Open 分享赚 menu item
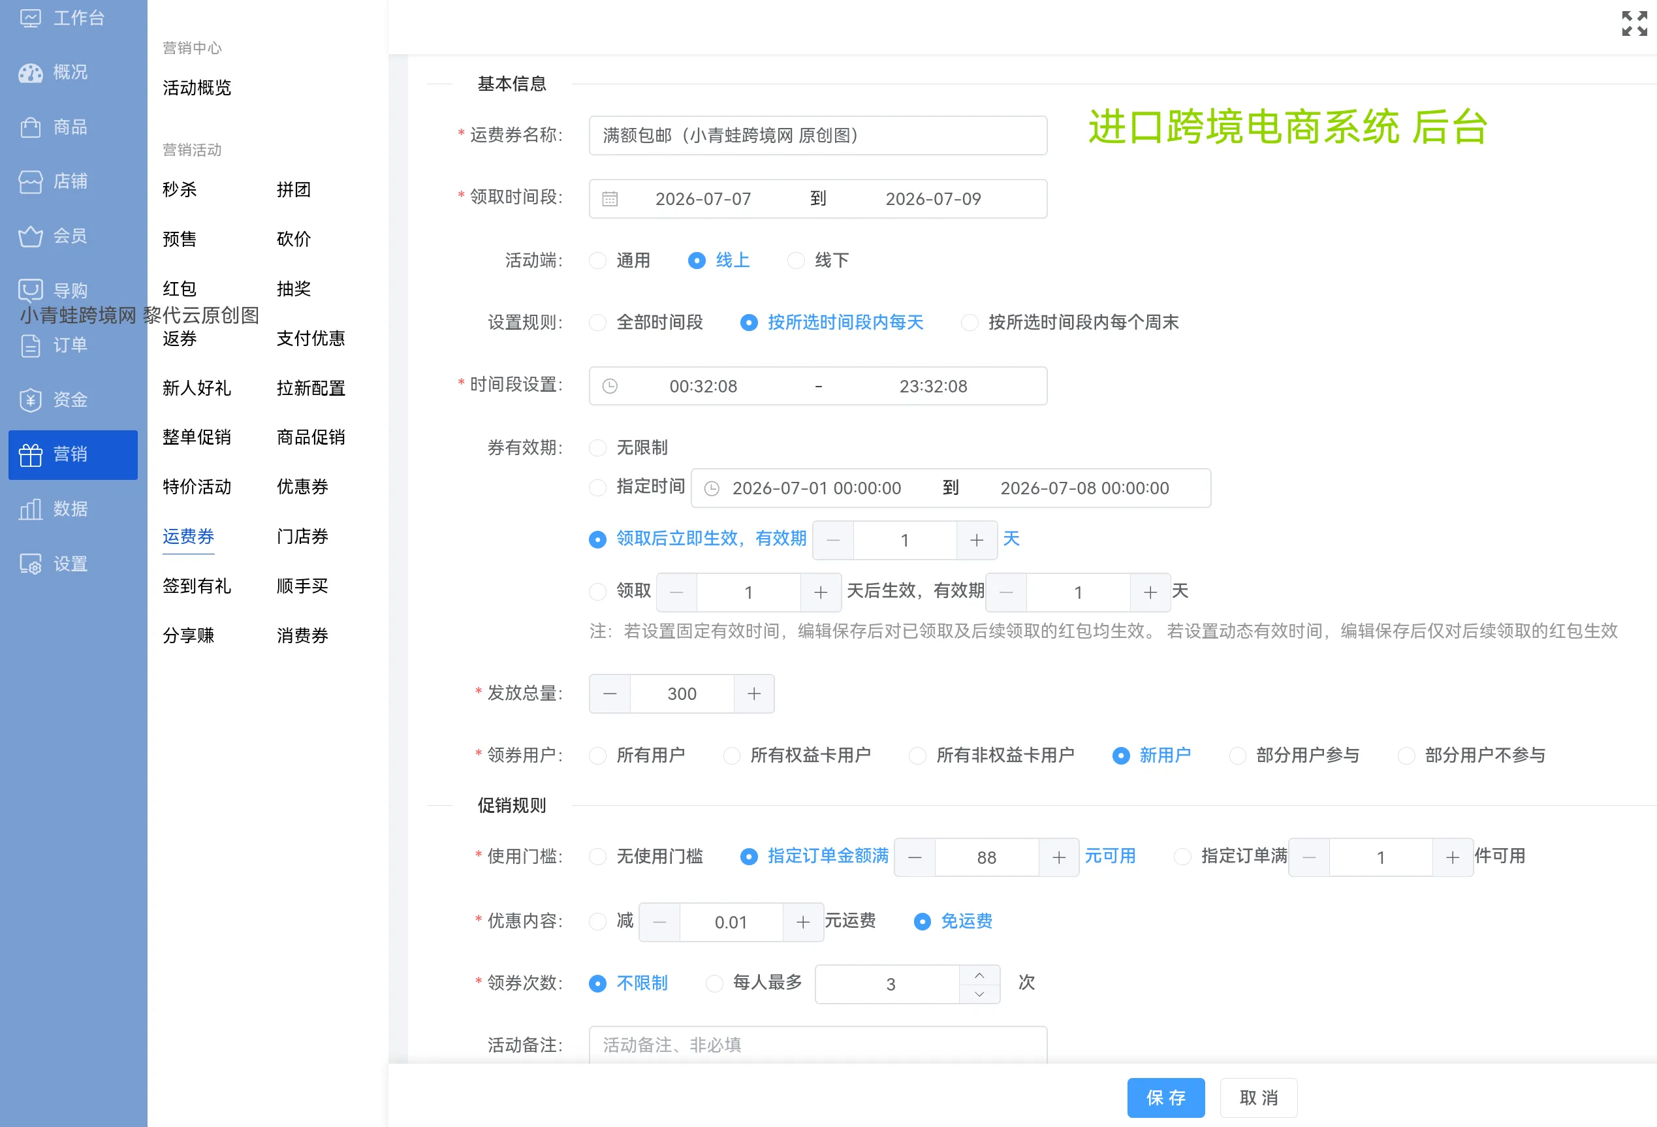 pos(188,635)
